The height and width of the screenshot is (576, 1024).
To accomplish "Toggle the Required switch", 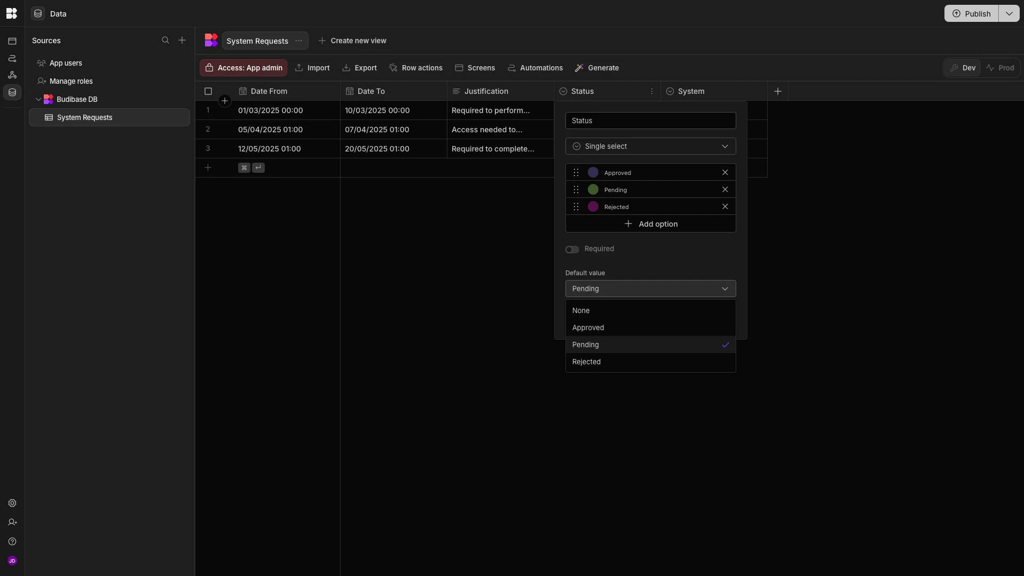I will (x=572, y=250).
